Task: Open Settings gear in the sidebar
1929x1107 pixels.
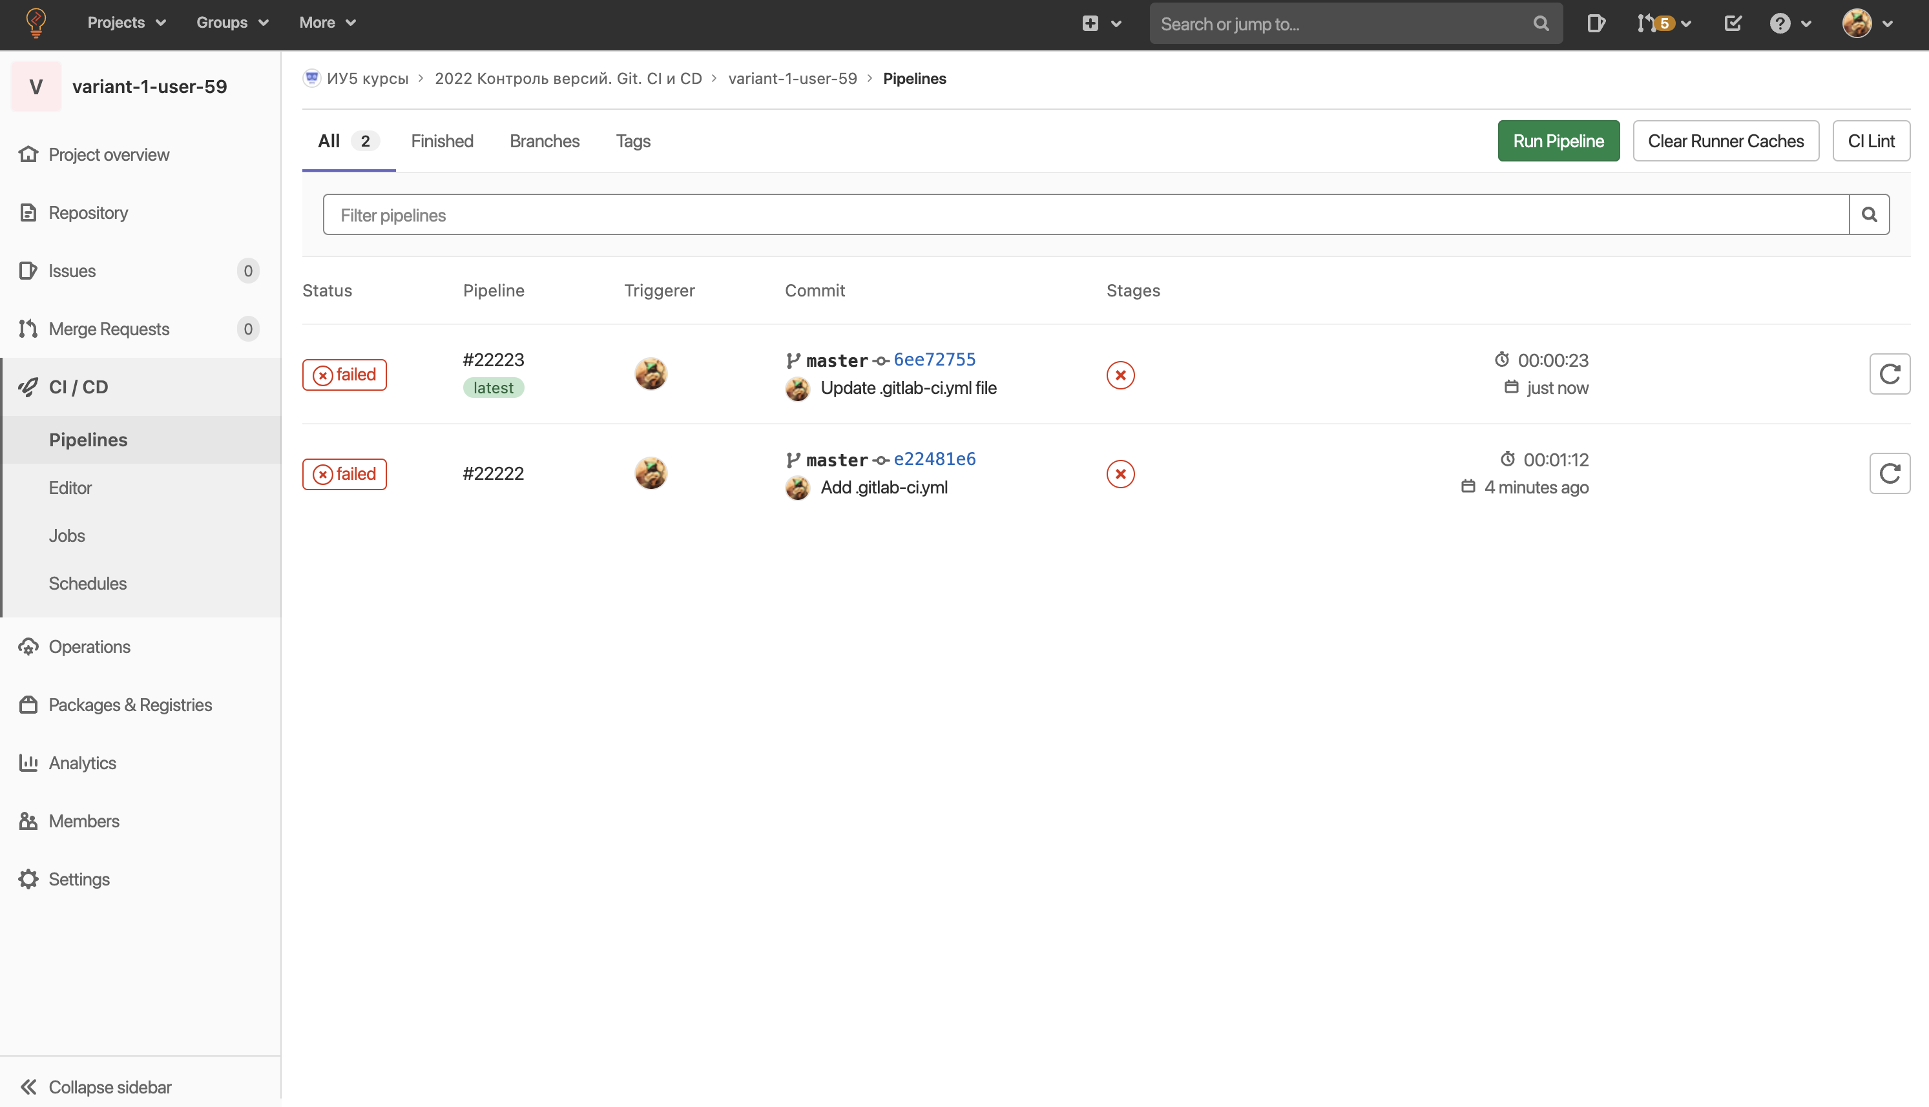Action: [x=78, y=879]
